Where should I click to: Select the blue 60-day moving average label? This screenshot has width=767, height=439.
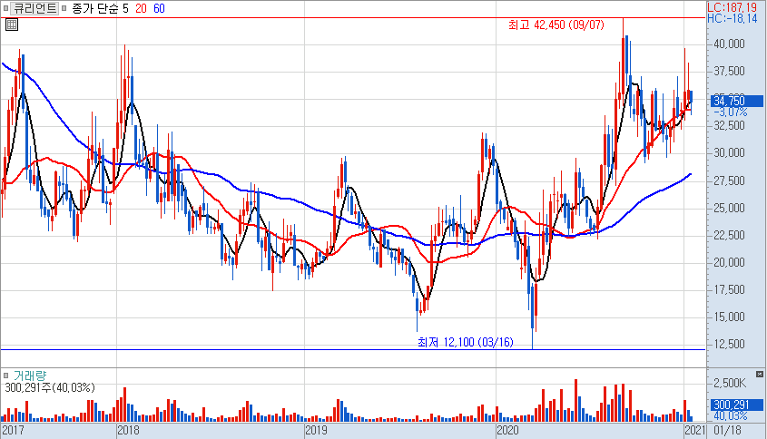coord(159,8)
